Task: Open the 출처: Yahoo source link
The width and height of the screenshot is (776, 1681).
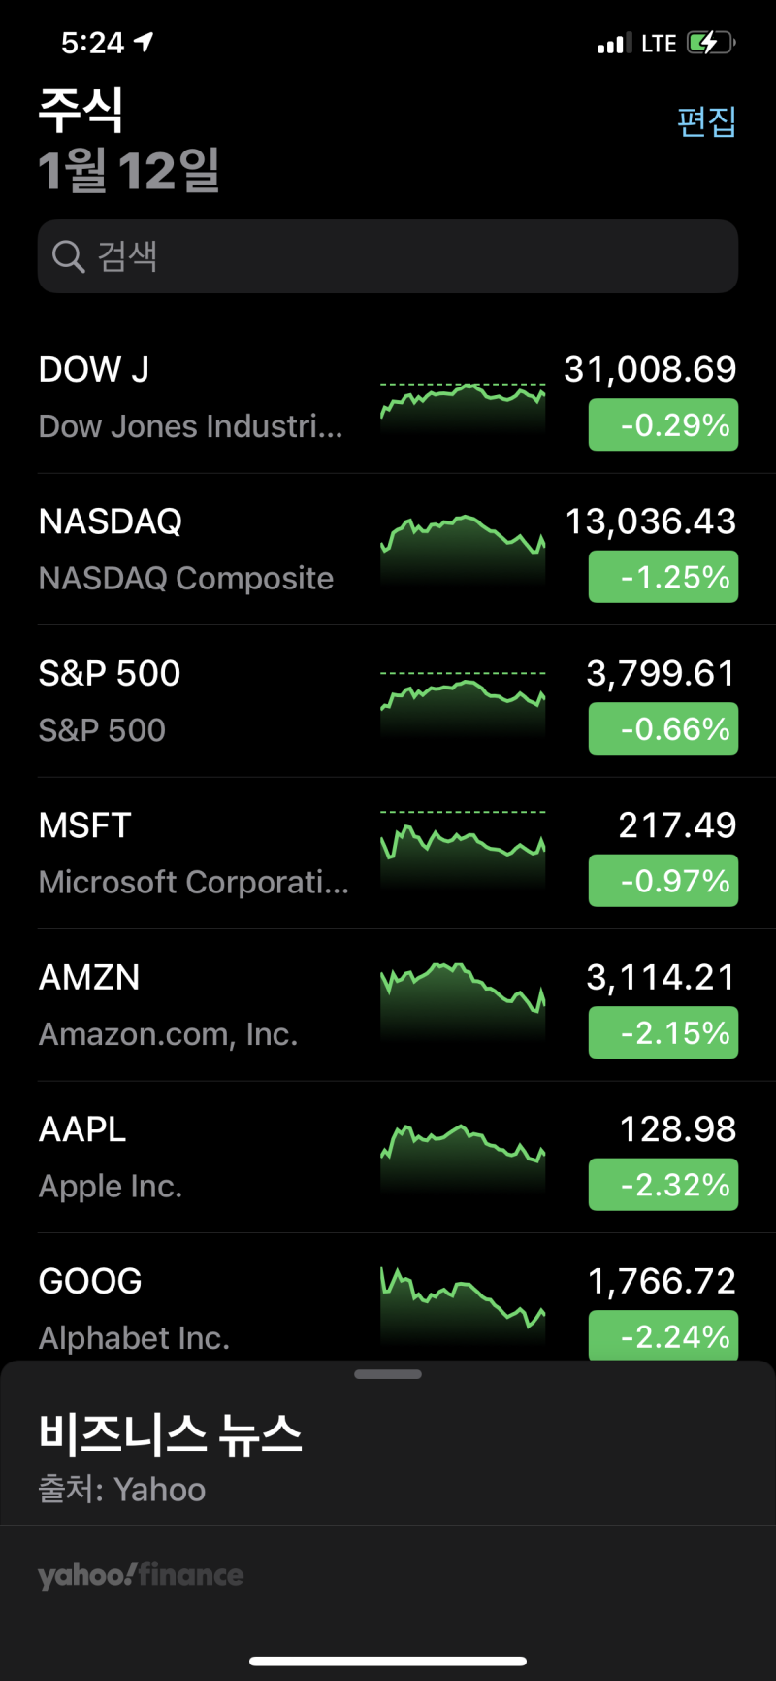Action: pyautogui.click(x=122, y=1490)
